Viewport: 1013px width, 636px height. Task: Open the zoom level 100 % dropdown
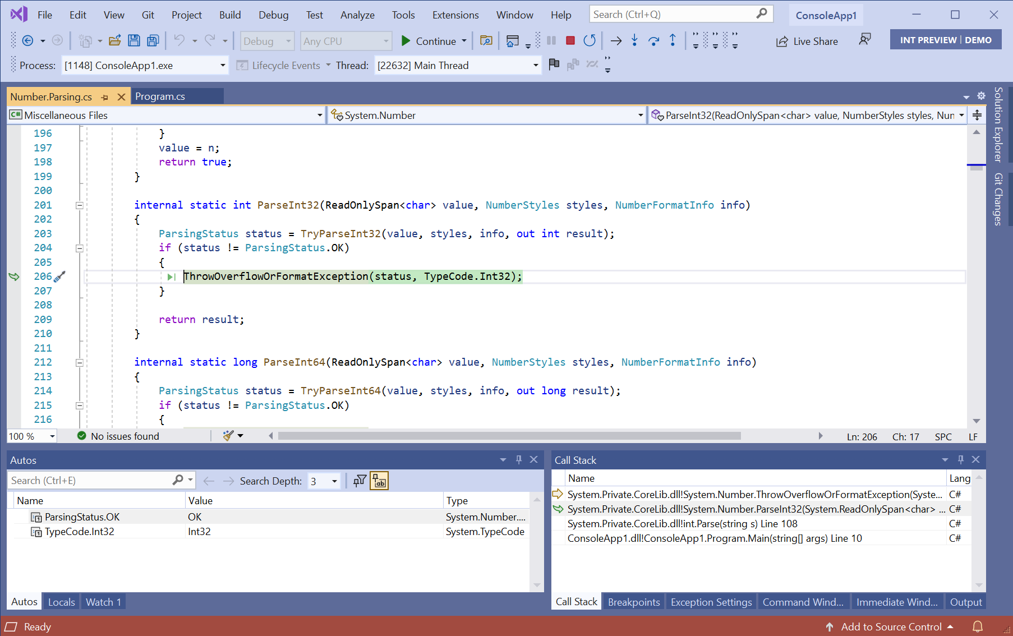[52, 436]
